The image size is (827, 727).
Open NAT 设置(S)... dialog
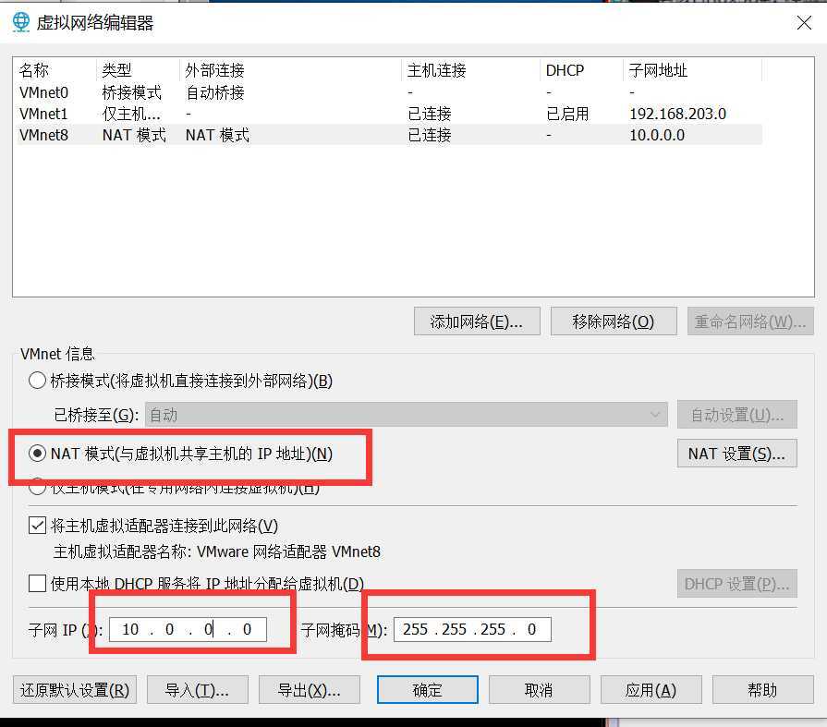[x=736, y=454]
